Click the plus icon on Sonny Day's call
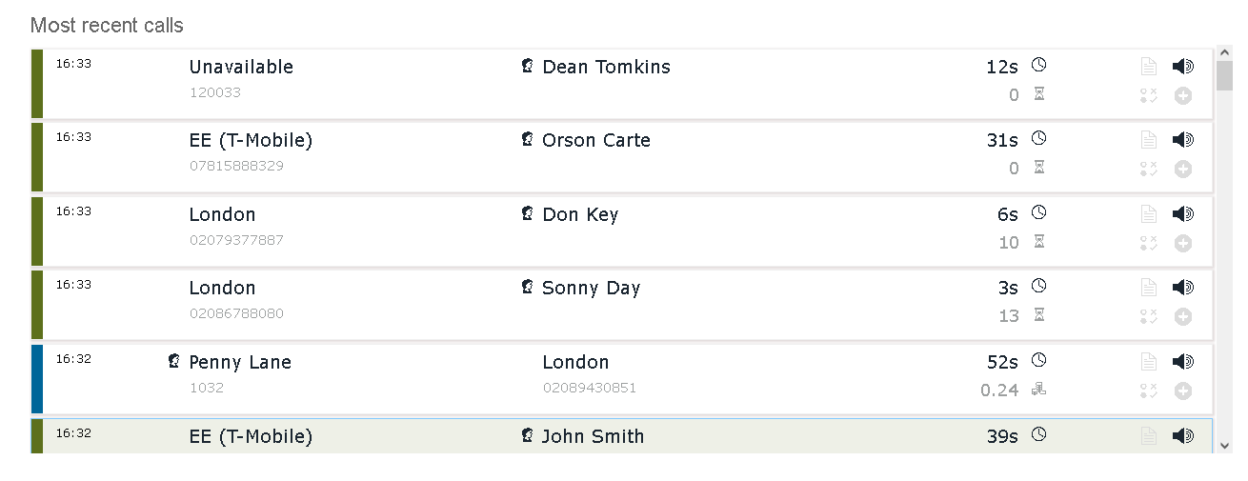 1183,316
